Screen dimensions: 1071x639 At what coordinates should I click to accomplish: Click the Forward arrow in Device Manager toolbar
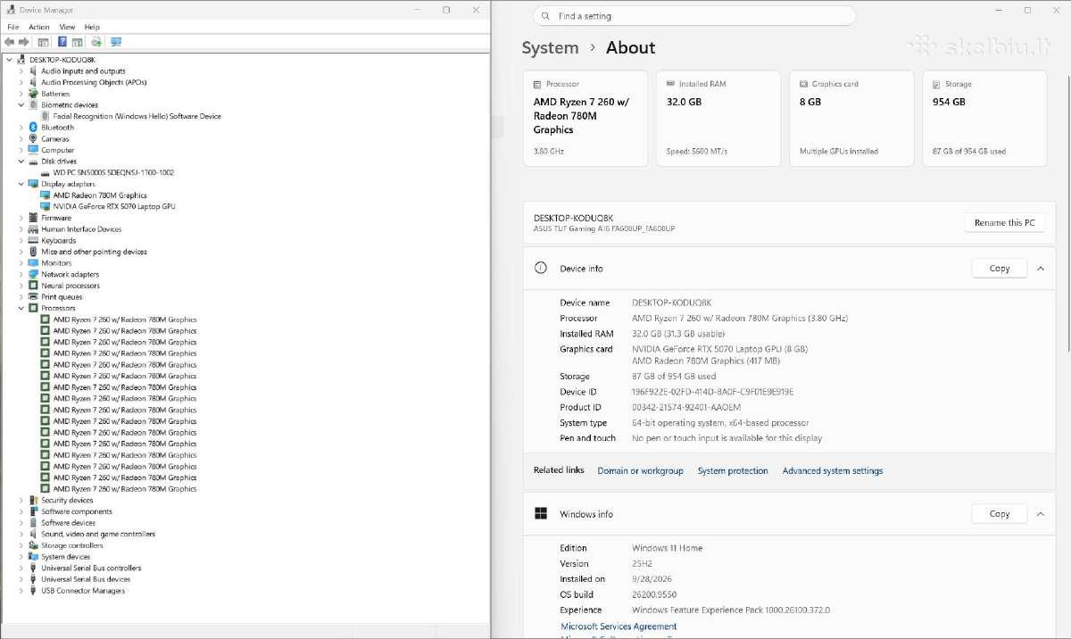pos(24,42)
